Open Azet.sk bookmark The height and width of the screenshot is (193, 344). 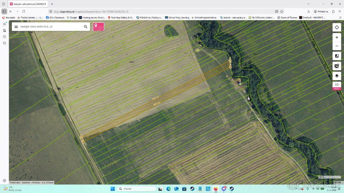tap(233, 17)
